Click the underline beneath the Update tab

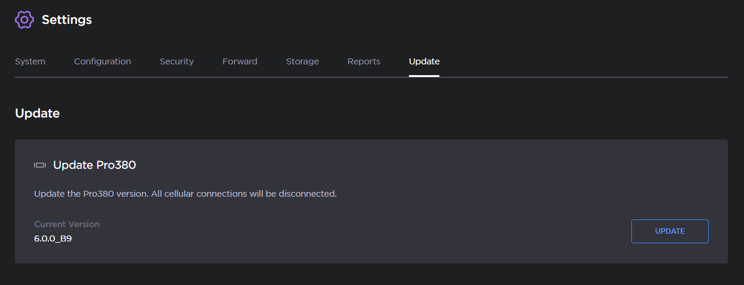click(x=424, y=76)
